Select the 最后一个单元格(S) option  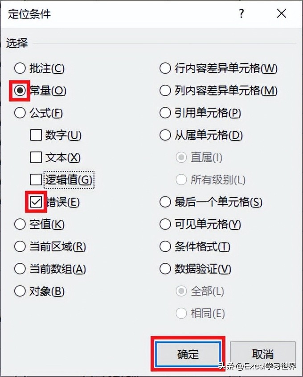tap(165, 202)
